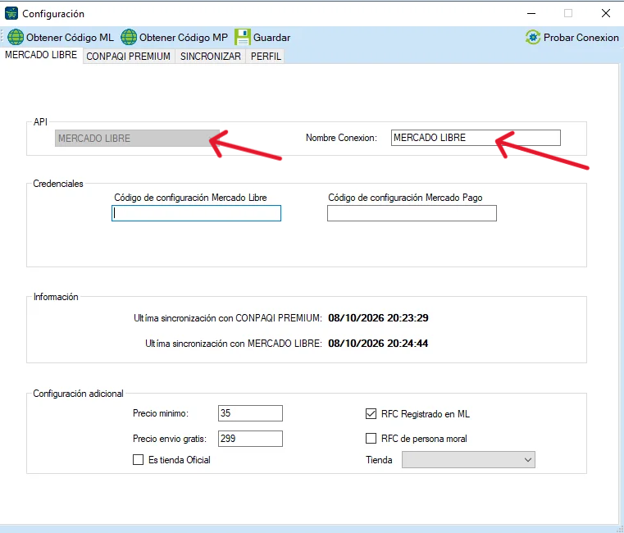Open the SINCRONIZAR tab
The width and height of the screenshot is (624, 533).
click(211, 57)
